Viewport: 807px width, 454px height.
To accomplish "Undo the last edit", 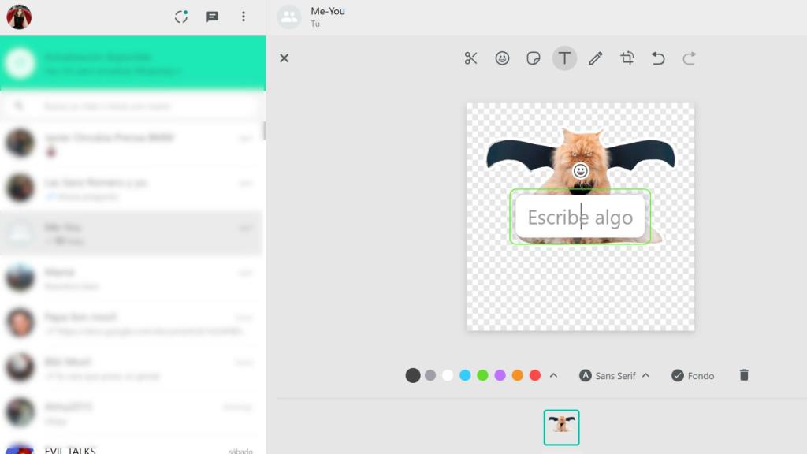I will tap(659, 58).
